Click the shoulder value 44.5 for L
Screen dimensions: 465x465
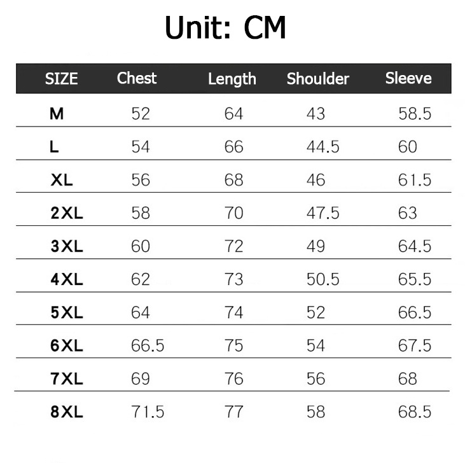(x=323, y=147)
